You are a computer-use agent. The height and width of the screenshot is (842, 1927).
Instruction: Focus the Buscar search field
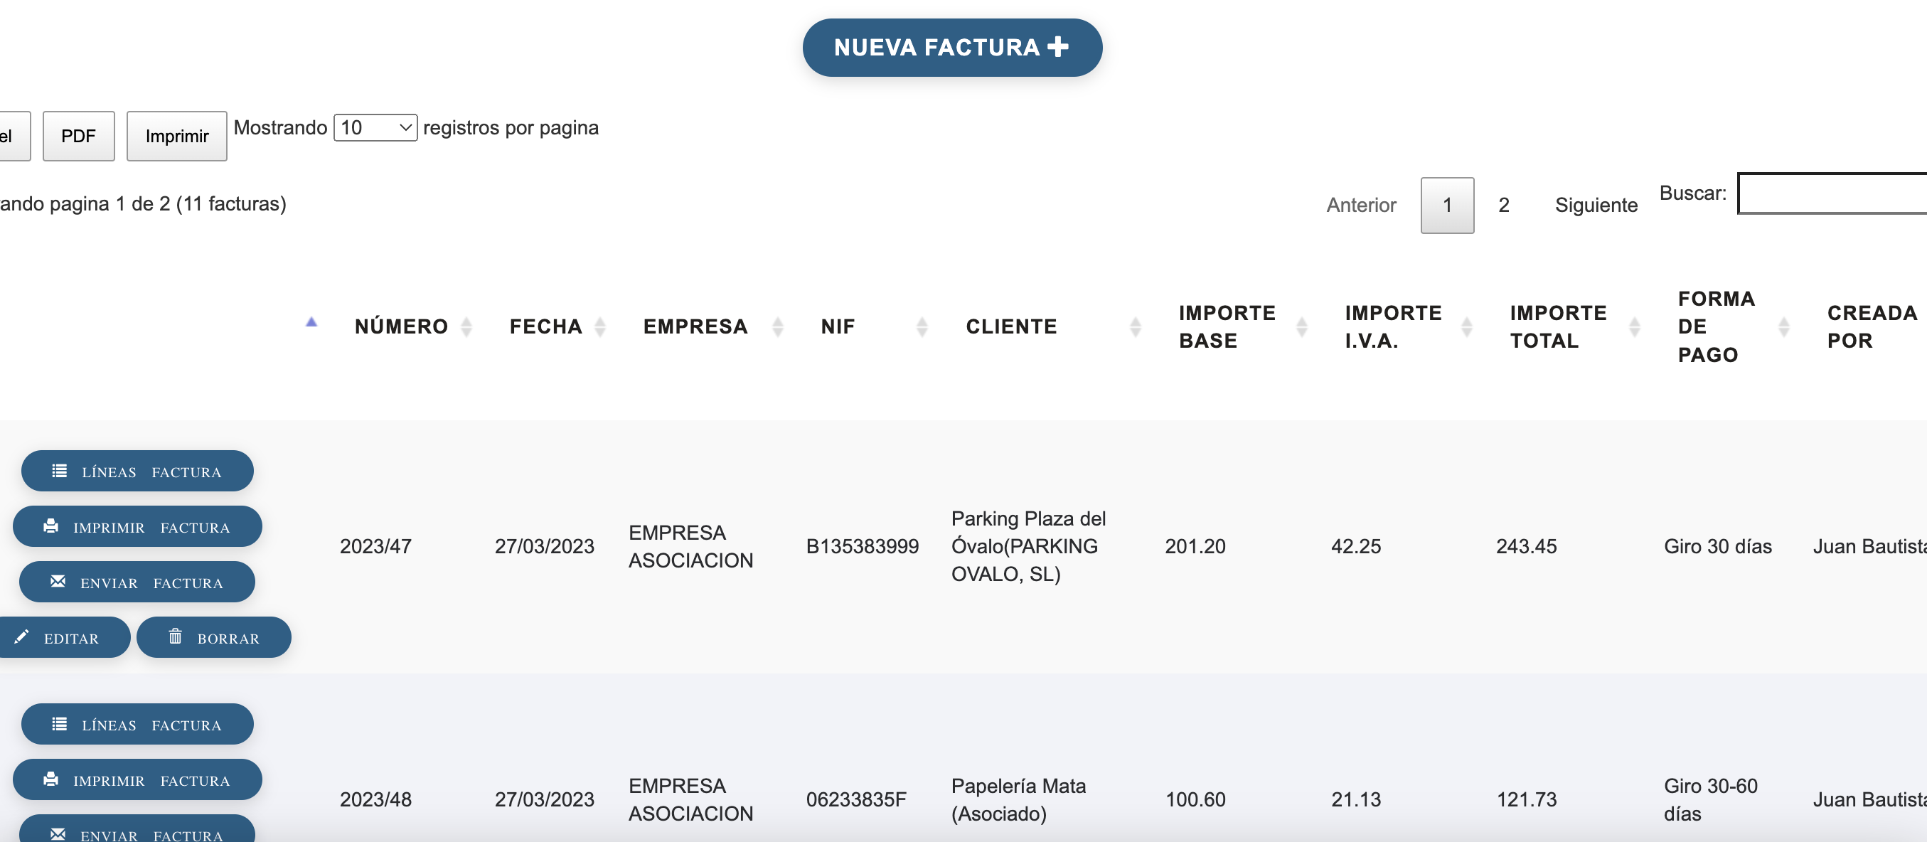click(x=1832, y=194)
